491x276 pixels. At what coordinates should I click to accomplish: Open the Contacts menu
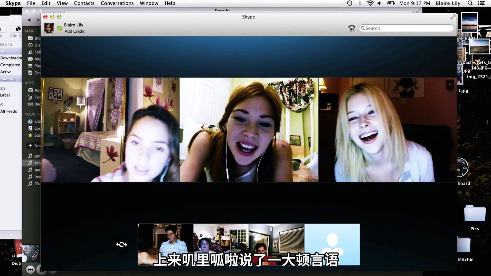[x=84, y=3]
